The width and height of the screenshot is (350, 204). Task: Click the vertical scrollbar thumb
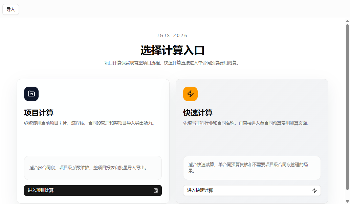click(x=347, y=101)
